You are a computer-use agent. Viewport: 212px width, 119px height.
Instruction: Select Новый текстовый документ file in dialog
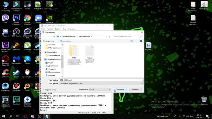pos(89,54)
